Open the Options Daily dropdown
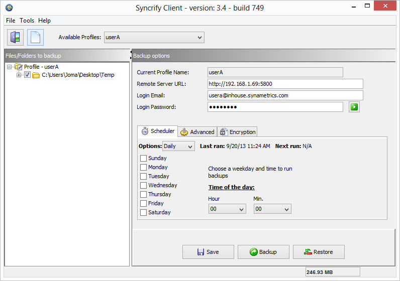Image resolution: width=400 pixels, height=281 pixels. point(178,146)
